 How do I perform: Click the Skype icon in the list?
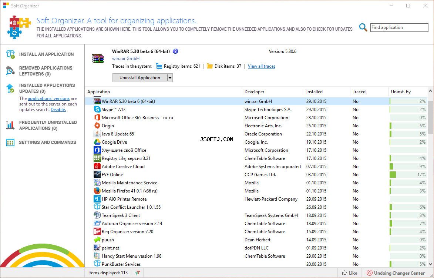click(x=97, y=109)
